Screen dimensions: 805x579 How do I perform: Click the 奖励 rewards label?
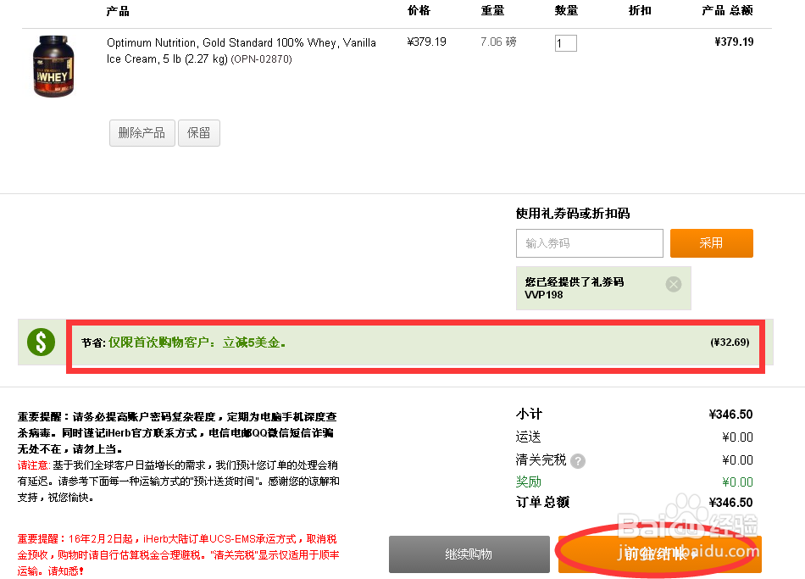[x=528, y=482]
